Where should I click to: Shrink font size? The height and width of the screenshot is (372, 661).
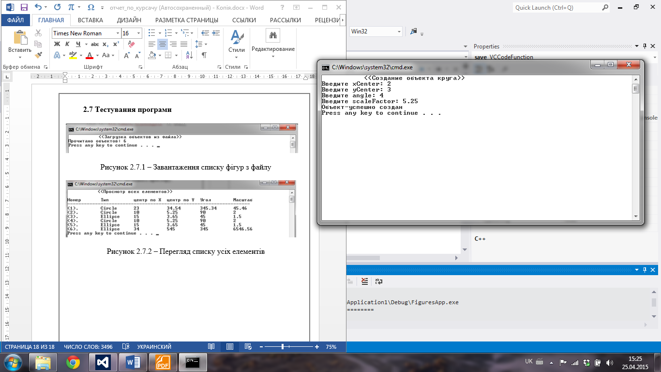click(x=137, y=55)
